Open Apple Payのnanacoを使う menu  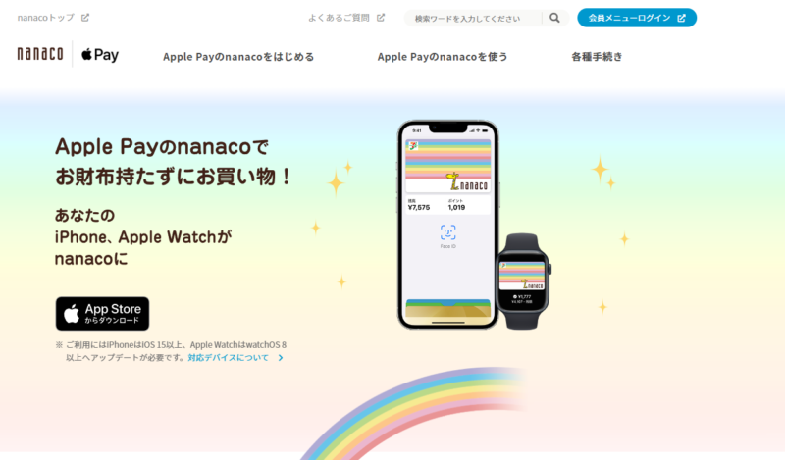443,57
